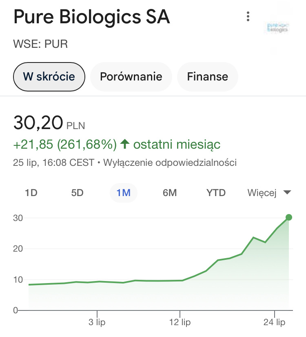Open the Finanse tab
306x337 pixels.
coord(207,76)
